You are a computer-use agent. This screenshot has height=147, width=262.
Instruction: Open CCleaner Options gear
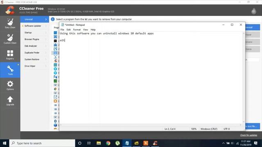10,84
